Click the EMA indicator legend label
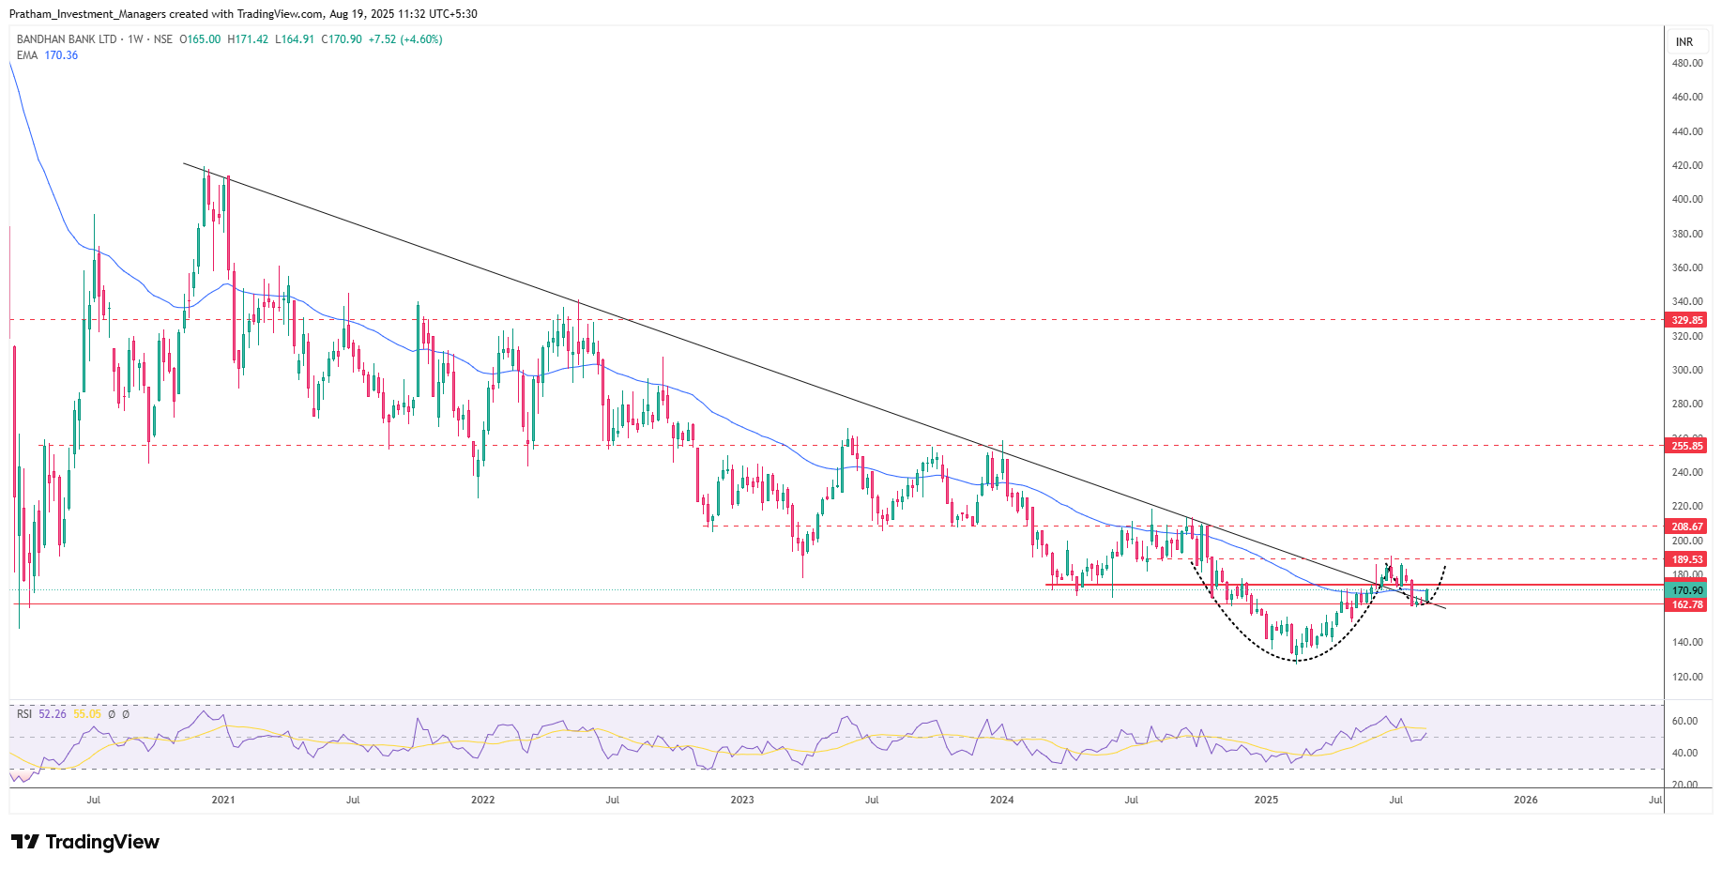 tap(27, 55)
